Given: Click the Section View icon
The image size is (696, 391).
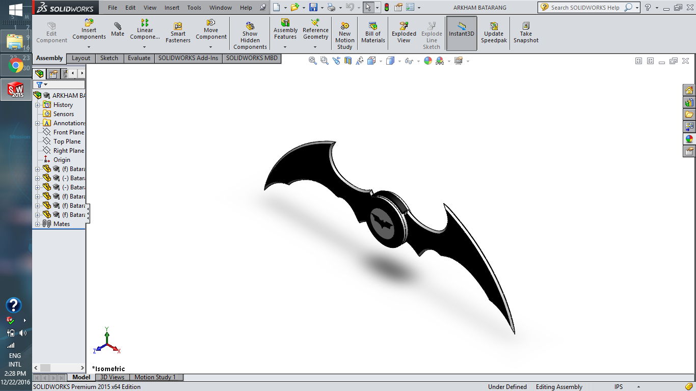Looking at the screenshot, I should pos(348,61).
